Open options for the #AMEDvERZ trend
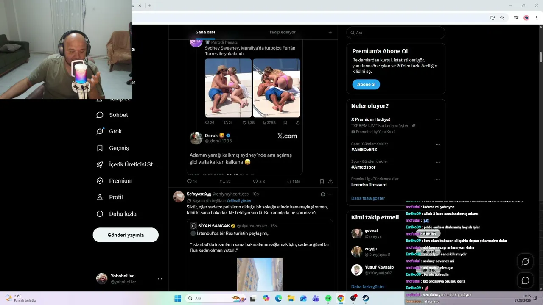 pyautogui.click(x=438, y=144)
